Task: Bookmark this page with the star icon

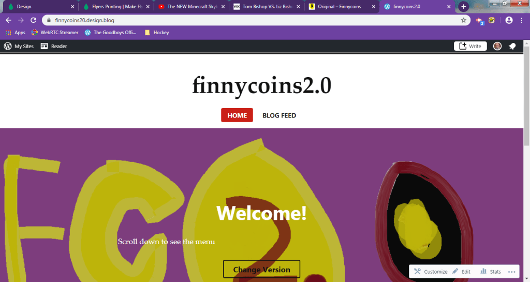Action: click(x=463, y=20)
